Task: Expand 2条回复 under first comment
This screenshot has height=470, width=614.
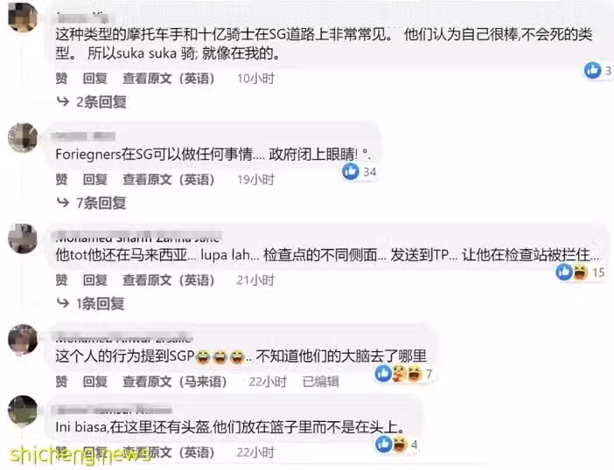Action: 92,102
